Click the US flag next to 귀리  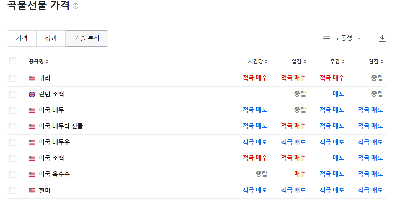(x=32, y=78)
